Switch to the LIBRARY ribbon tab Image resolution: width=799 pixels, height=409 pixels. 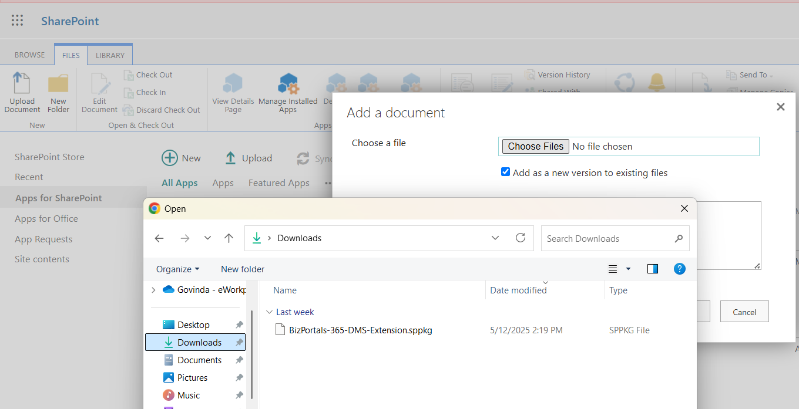110,55
